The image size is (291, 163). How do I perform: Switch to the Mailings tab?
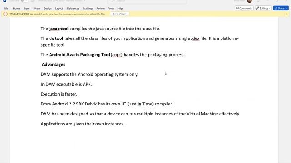[88, 8]
